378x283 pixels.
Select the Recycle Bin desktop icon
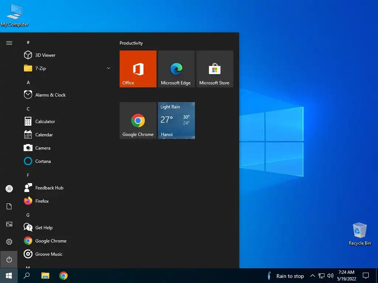tap(360, 234)
